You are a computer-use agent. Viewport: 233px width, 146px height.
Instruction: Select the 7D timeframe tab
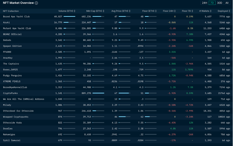point(212,3)
